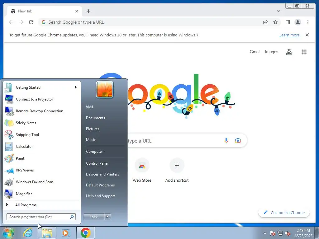Launch Windows Media Player from taskbar

coord(66,233)
